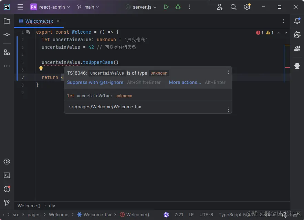Go to previous highlighted problem arrow
304x220 pixels.
[x=279, y=33]
